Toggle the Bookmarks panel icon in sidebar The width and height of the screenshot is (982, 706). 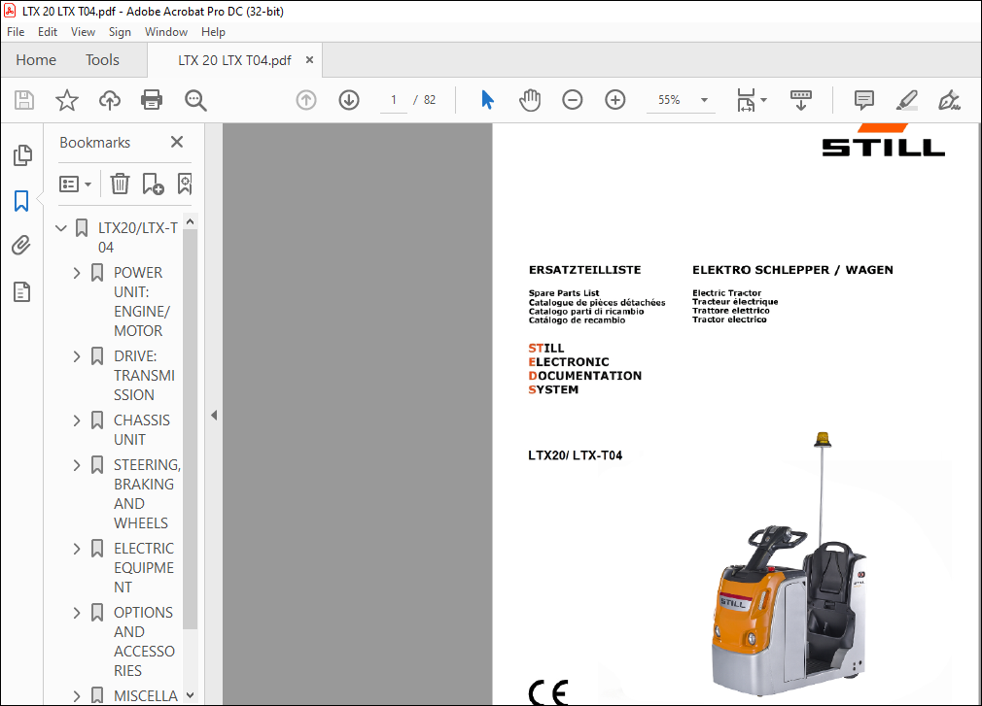tap(21, 201)
